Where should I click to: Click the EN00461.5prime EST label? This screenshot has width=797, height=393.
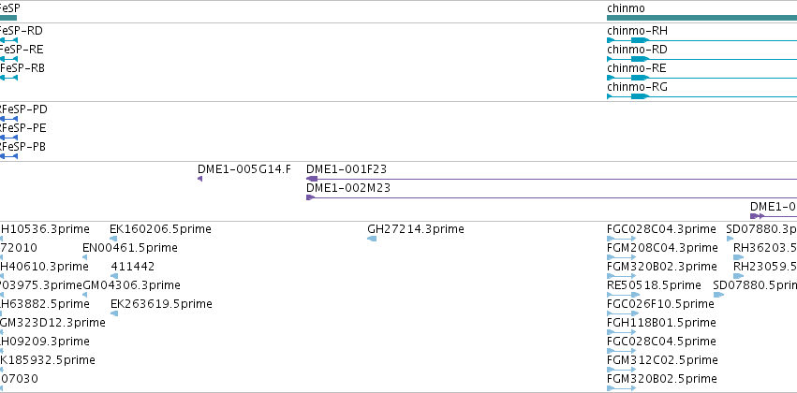(x=129, y=248)
